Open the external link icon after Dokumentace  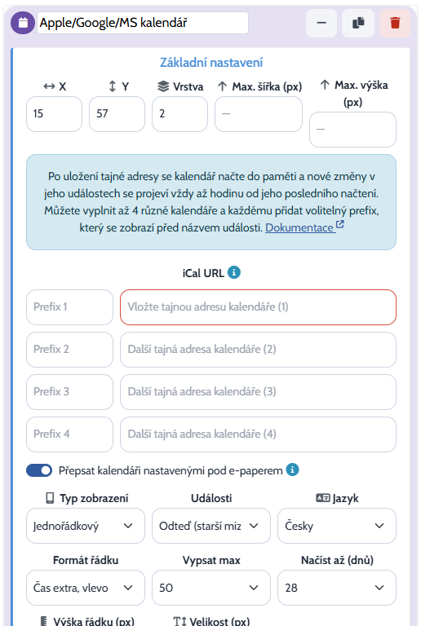pos(340,225)
